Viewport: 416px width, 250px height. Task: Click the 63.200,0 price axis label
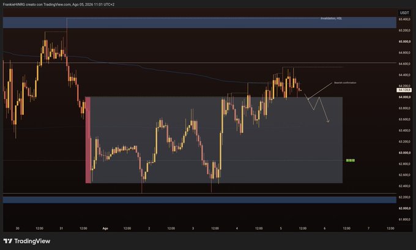(x=404, y=142)
